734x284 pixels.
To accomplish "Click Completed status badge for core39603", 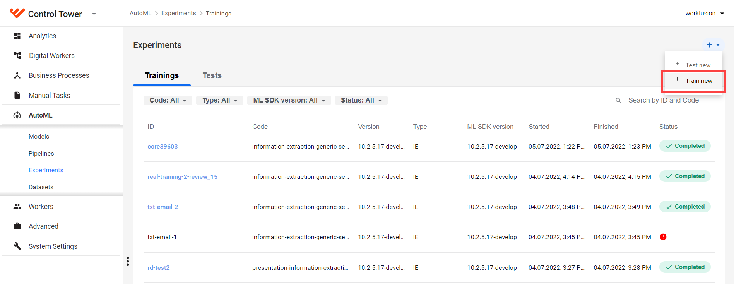I will coord(685,146).
